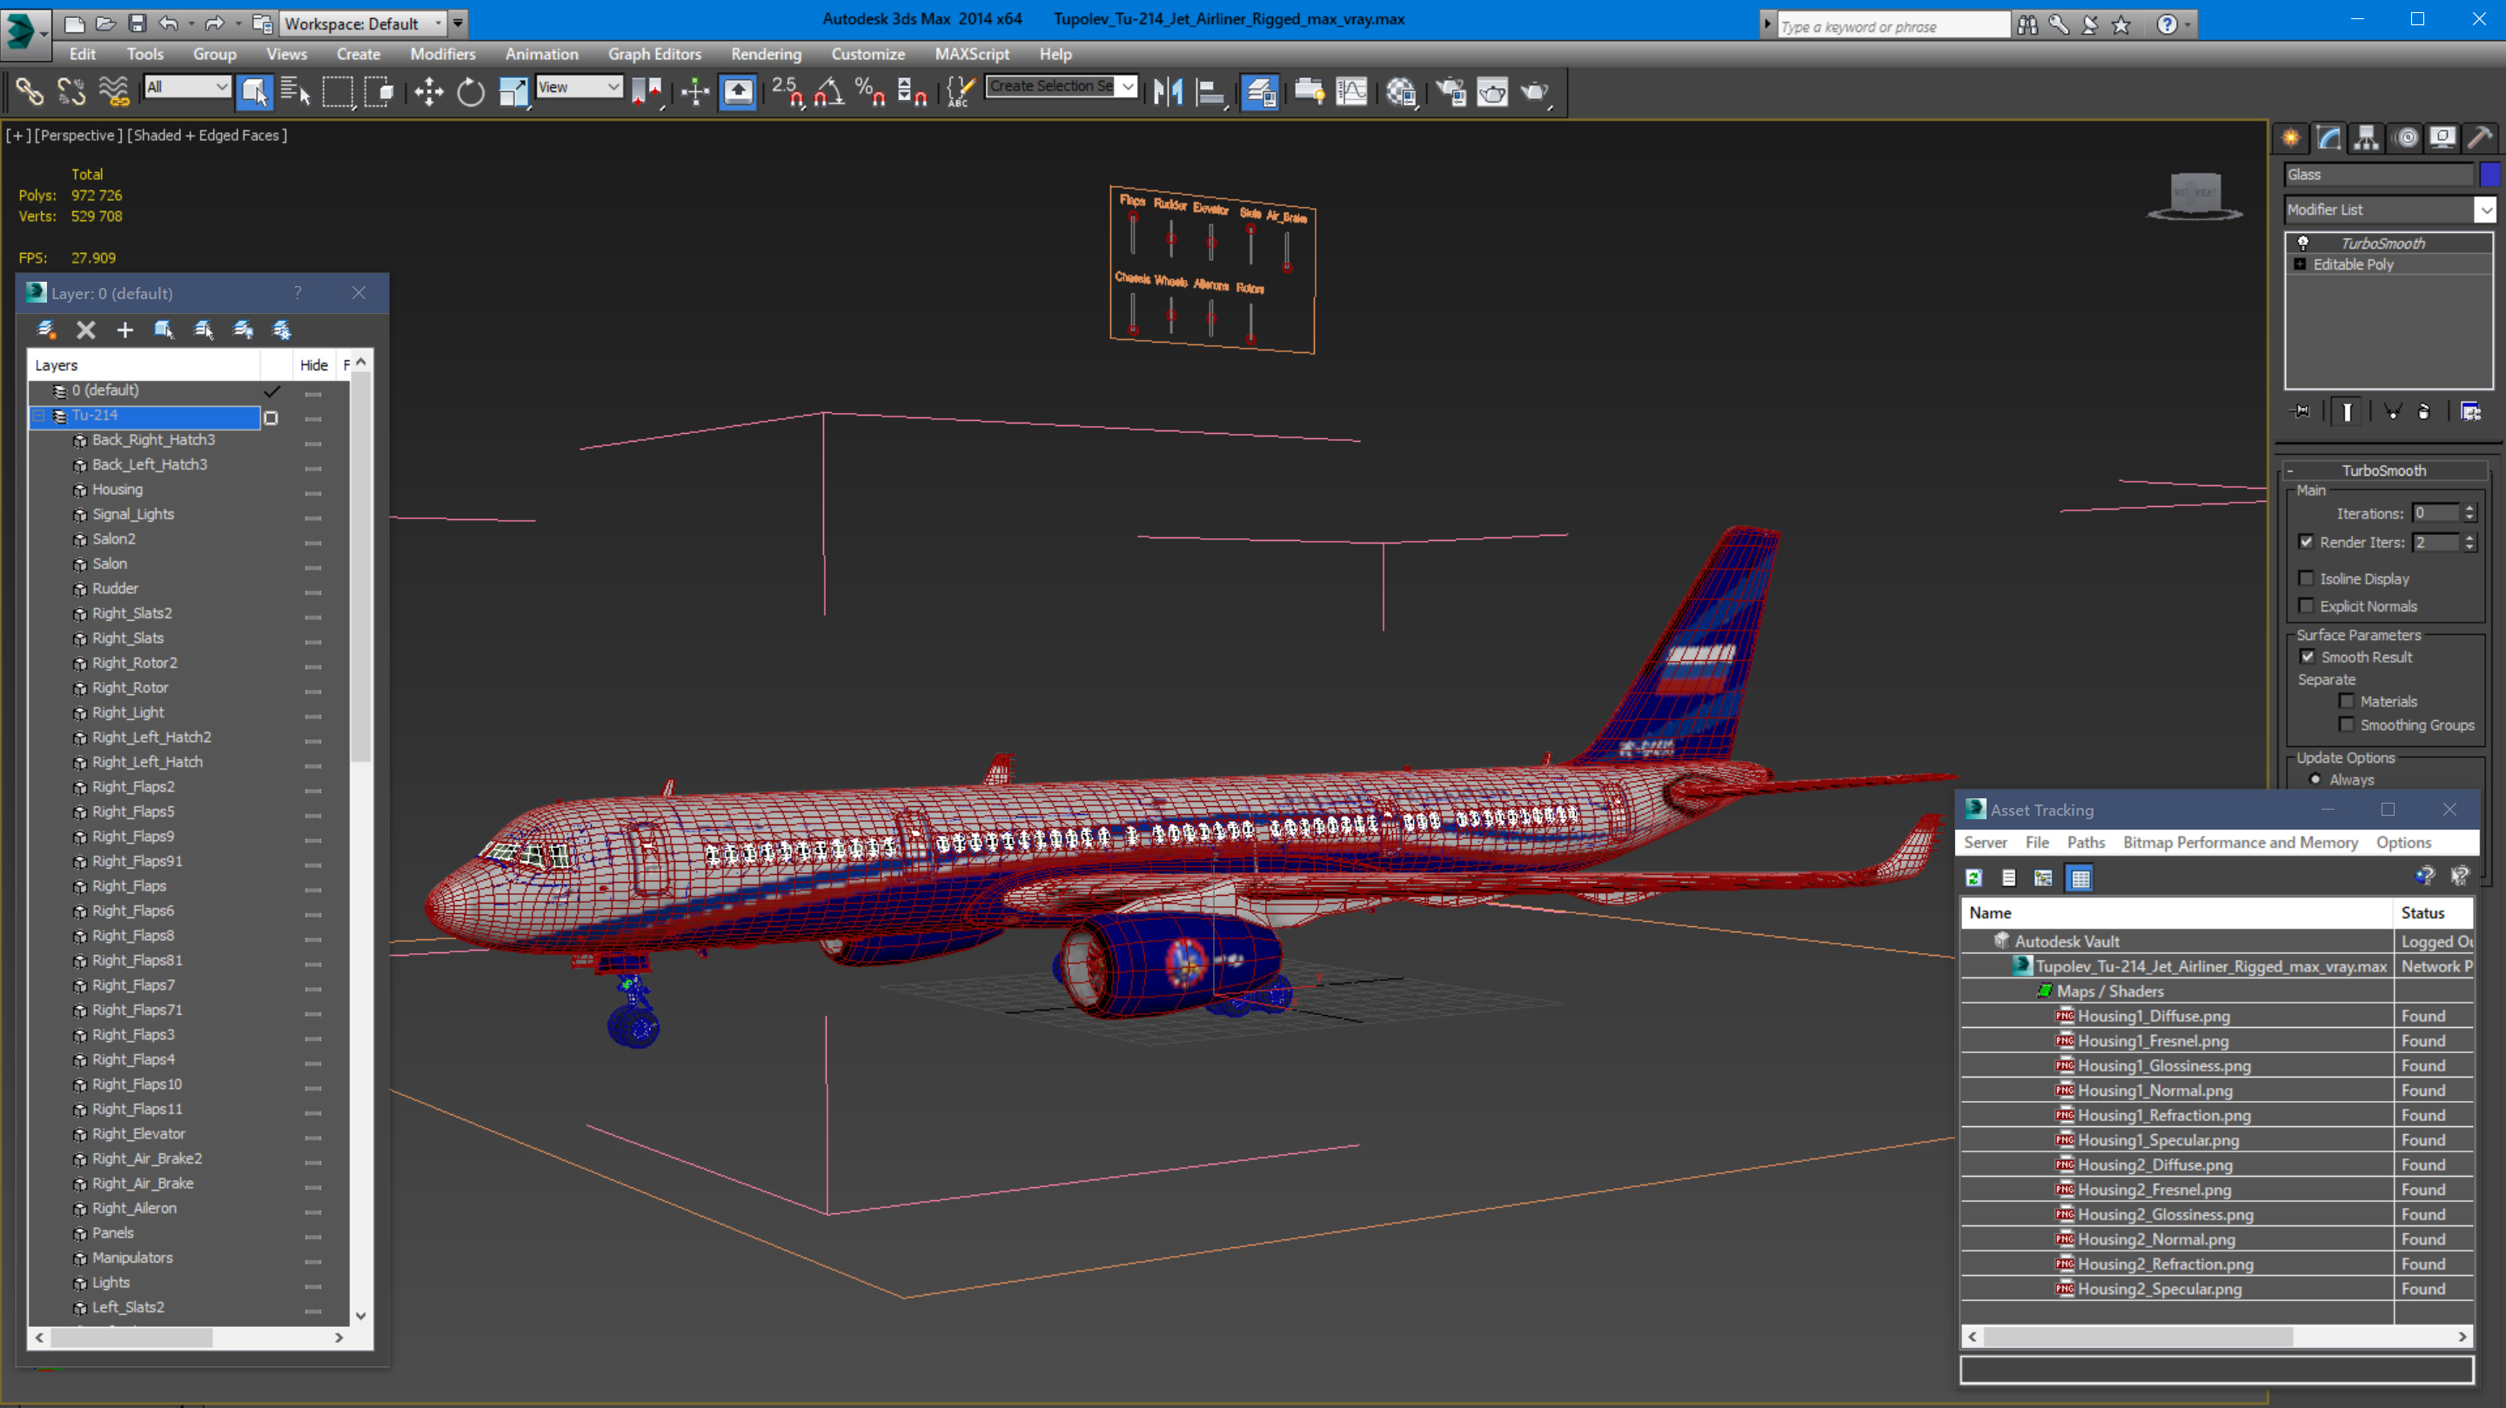
Task: Enable Isoline Display checkbox
Action: (x=2307, y=578)
